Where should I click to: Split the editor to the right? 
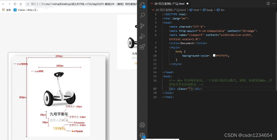(268, 3)
